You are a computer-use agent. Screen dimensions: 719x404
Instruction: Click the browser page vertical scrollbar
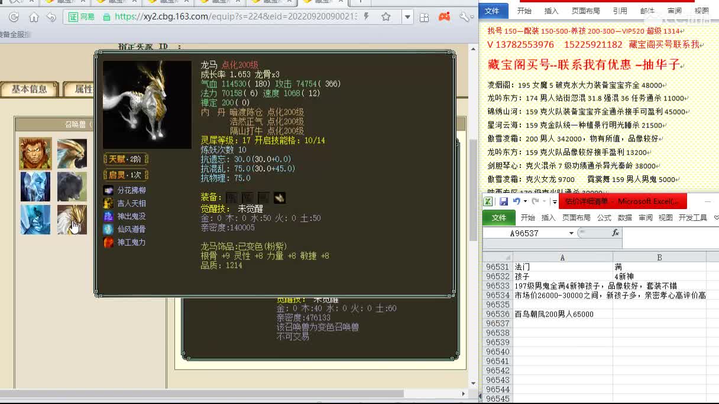473,189
